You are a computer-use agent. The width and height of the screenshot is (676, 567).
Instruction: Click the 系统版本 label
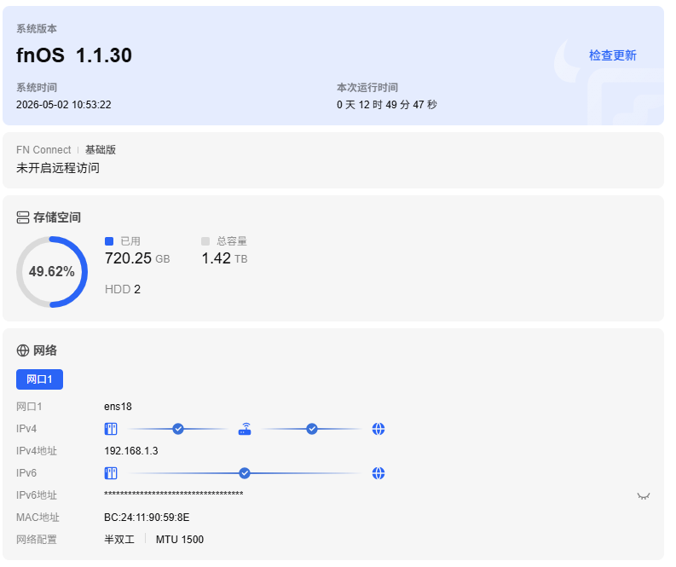[x=37, y=28]
